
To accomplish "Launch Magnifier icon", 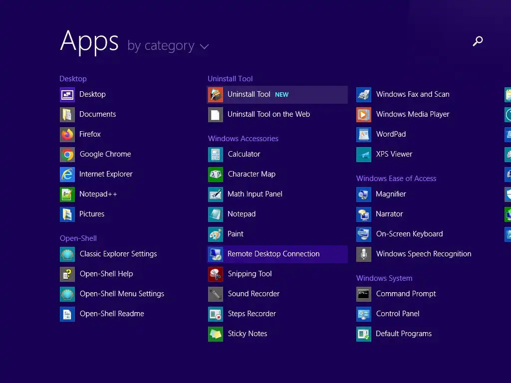I will tap(364, 194).
